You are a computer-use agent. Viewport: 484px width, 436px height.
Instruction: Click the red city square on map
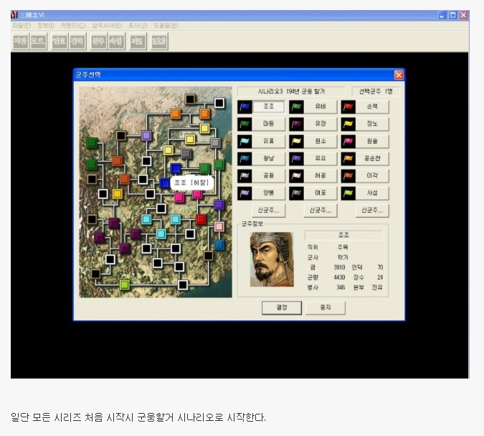coord(201,220)
